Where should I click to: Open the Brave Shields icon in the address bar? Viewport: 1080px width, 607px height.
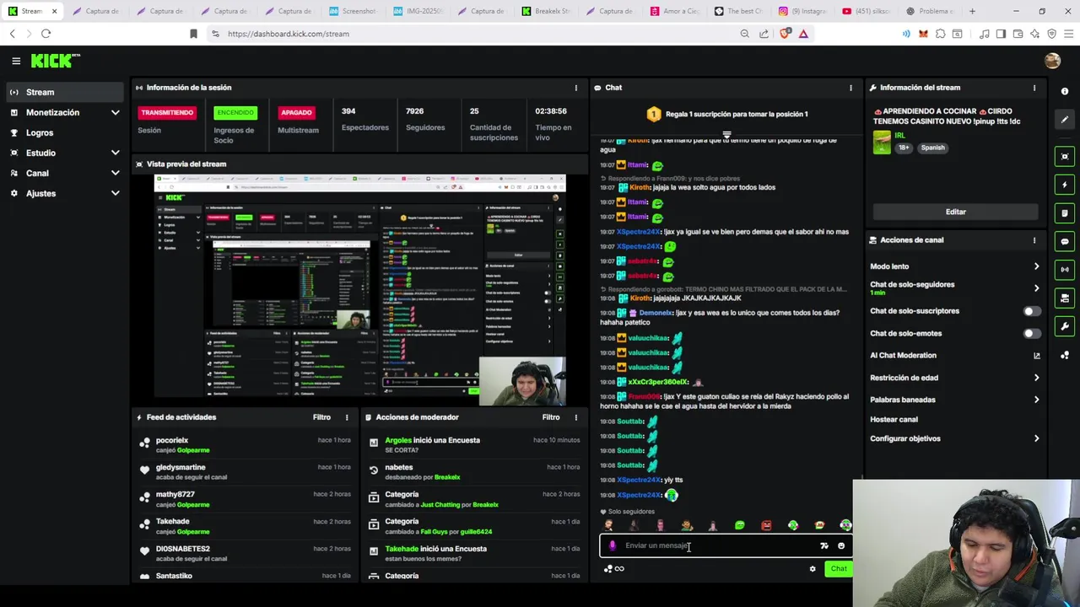[x=786, y=34]
